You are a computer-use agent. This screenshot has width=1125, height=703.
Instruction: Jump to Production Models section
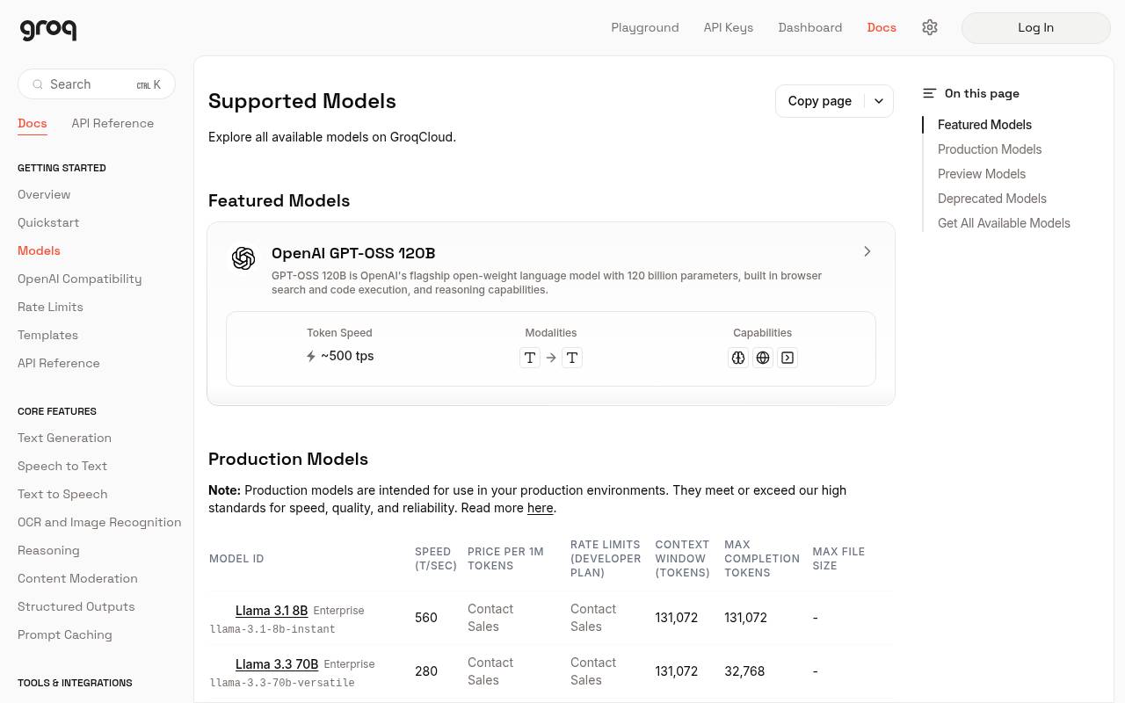990,149
